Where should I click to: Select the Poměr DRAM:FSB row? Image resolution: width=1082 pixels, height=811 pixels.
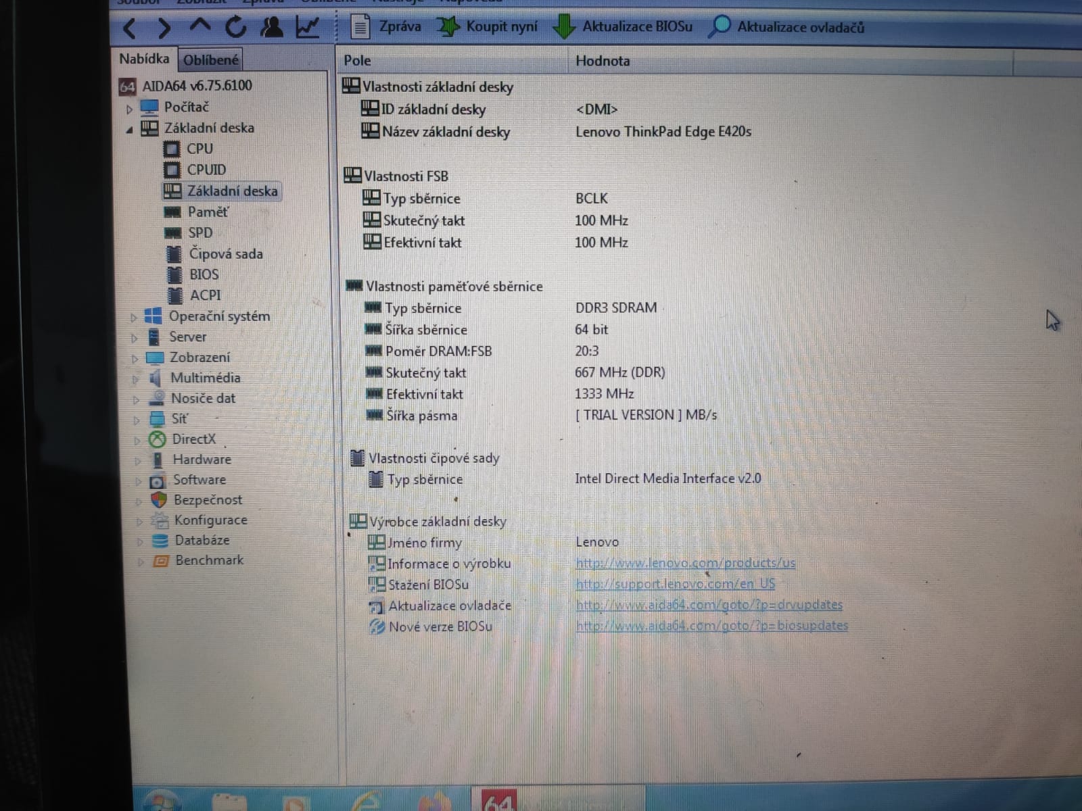481,351
